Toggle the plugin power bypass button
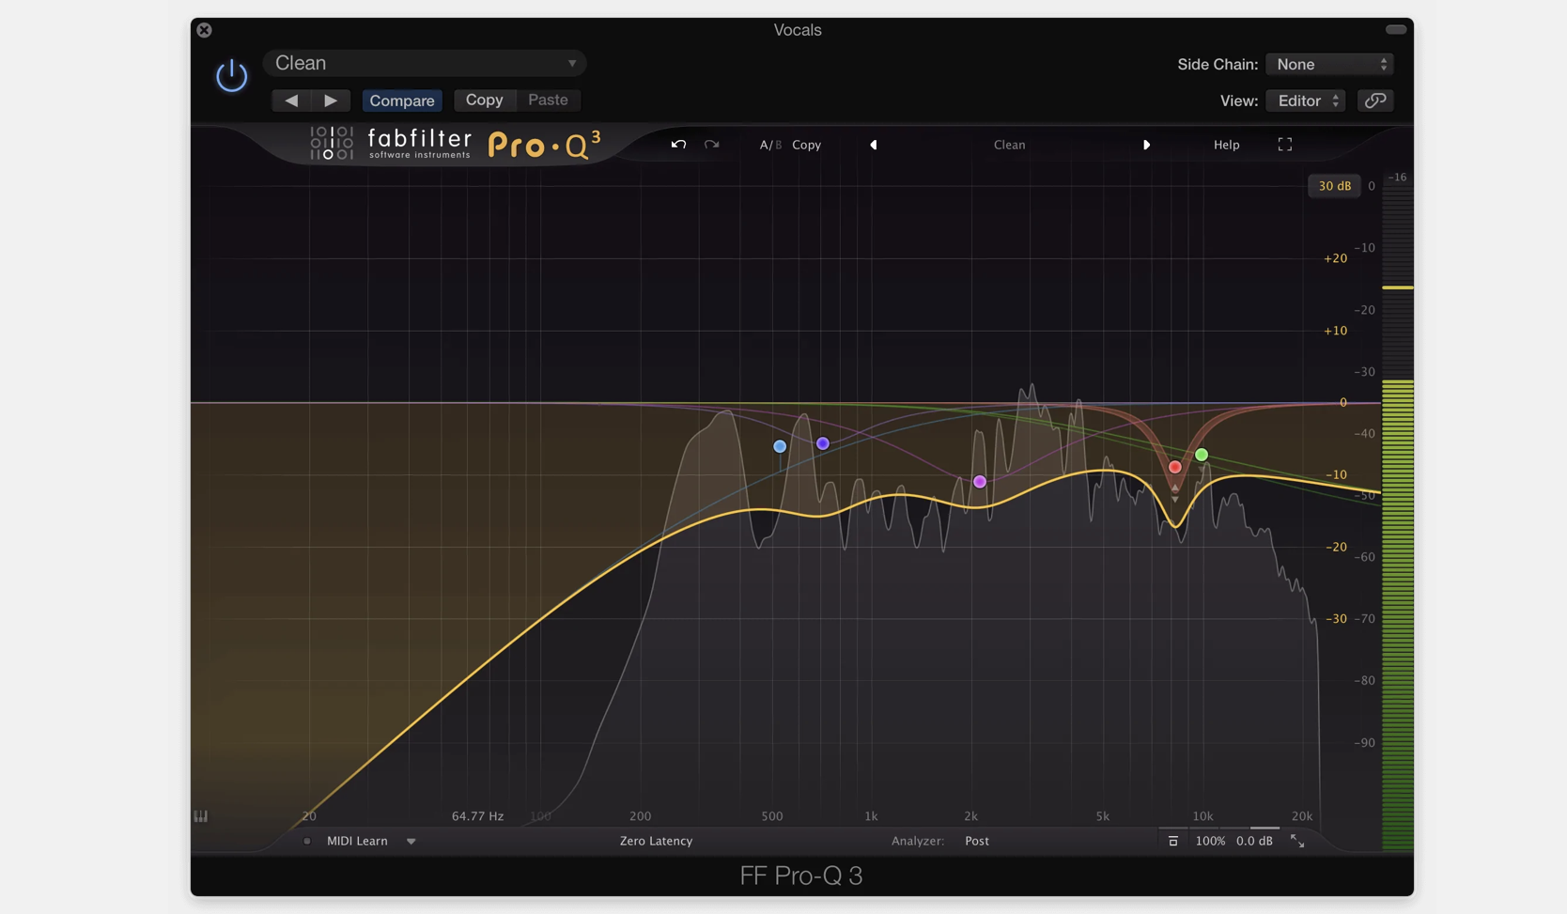The width and height of the screenshot is (1567, 914). click(x=231, y=76)
